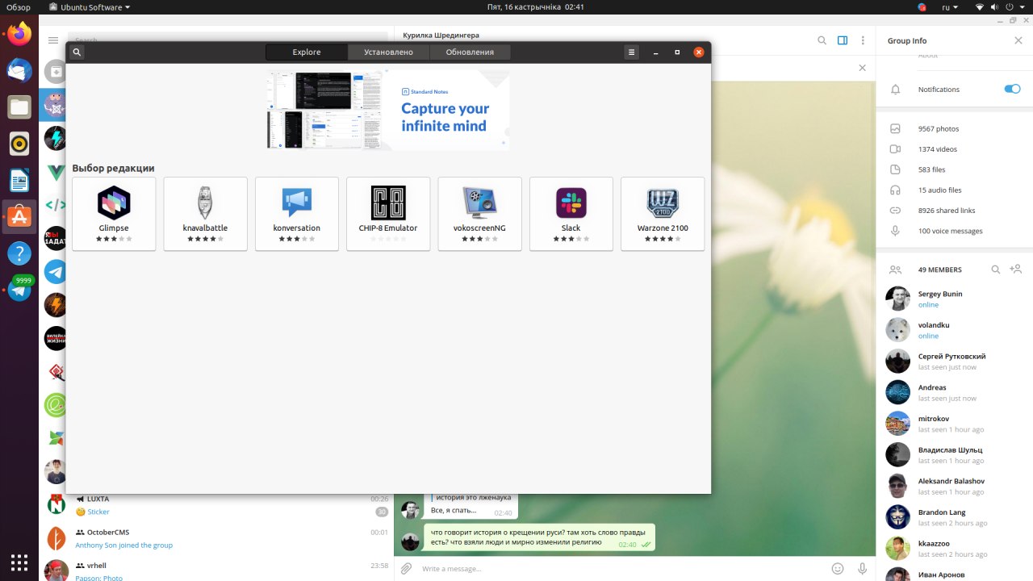Open LibreOffice Writer from the dock
1033x581 pixels.
click(19, 180)
